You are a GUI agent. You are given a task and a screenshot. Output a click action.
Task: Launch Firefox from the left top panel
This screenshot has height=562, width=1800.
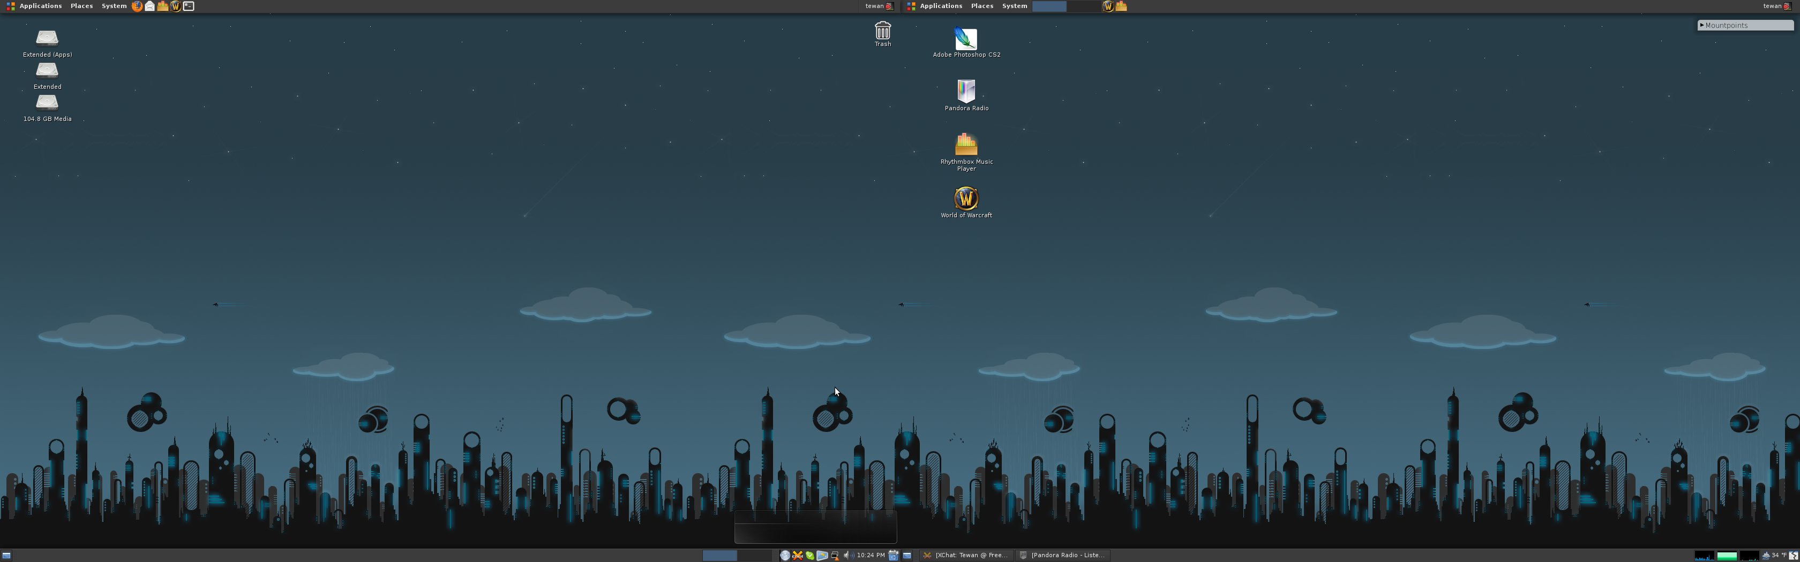click(x=137, y=6)
